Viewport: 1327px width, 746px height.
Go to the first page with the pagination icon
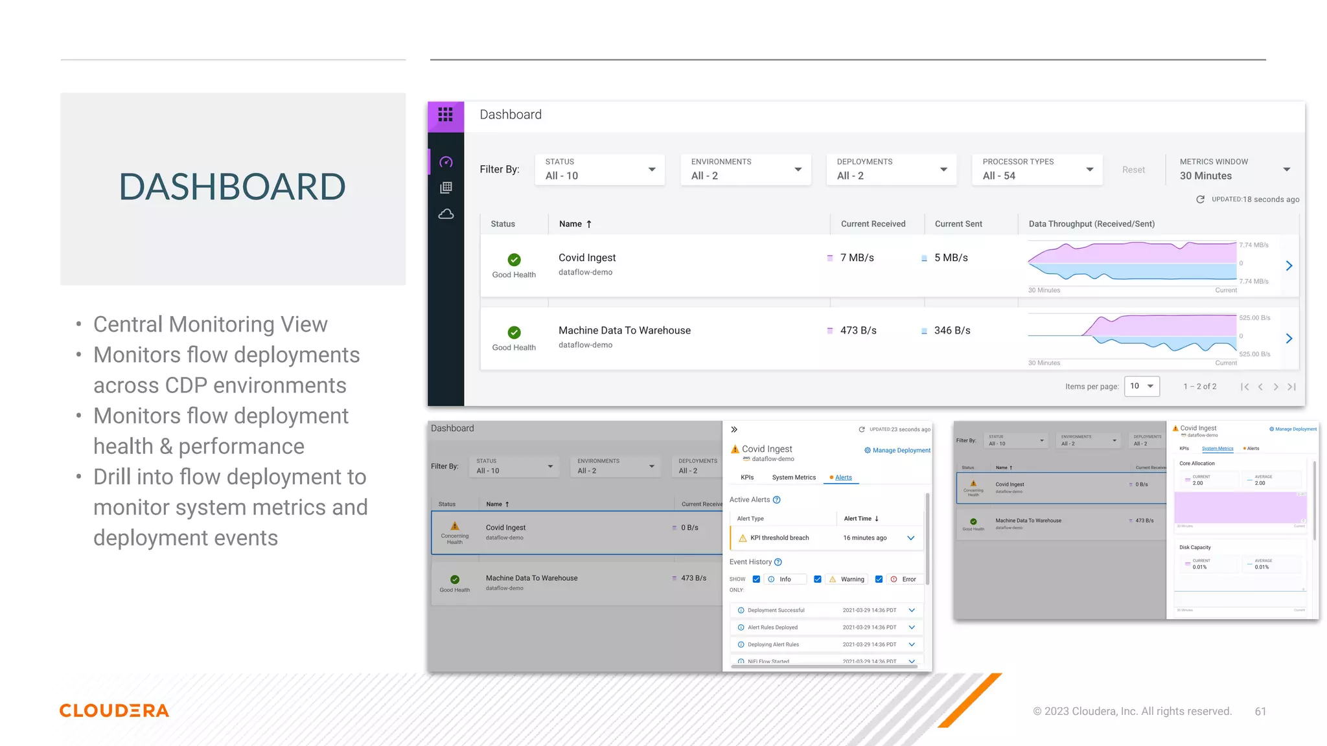1245,387
